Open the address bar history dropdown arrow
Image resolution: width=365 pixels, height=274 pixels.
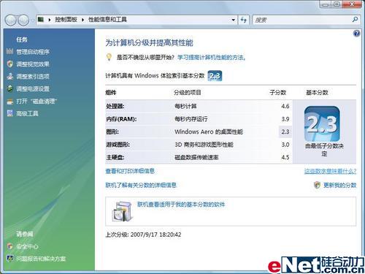233,20
